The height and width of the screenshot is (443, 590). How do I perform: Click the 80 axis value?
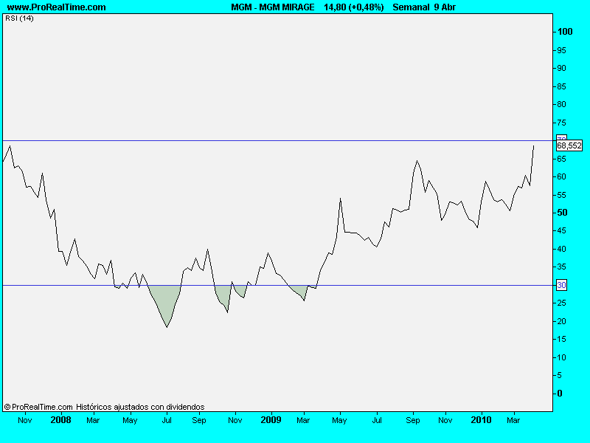(561, 104)
